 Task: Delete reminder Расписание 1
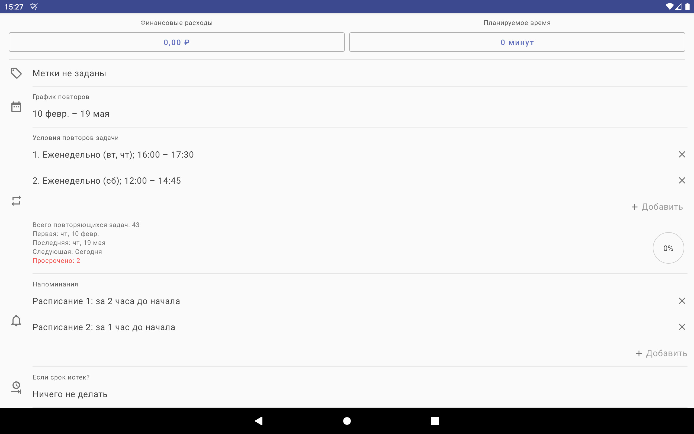(x=682, y=301)
